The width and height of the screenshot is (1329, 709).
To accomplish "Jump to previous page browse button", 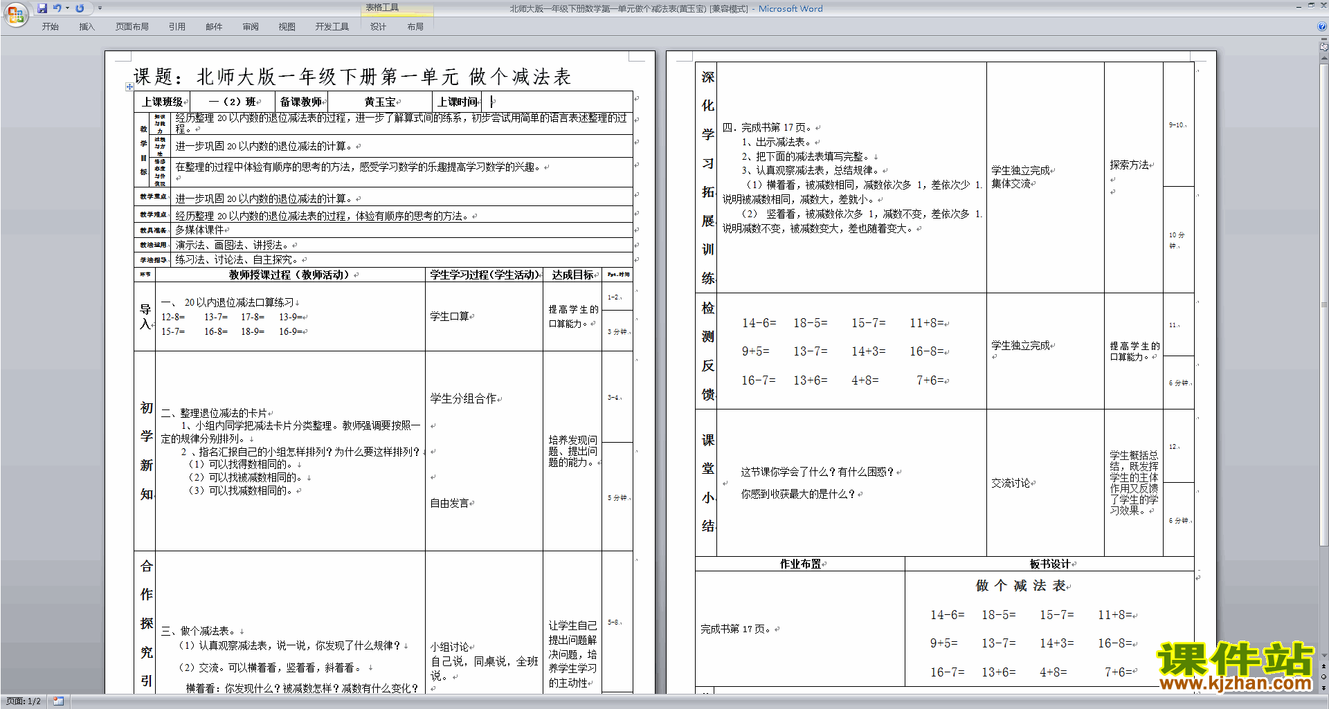I will tap(1324, 666).
